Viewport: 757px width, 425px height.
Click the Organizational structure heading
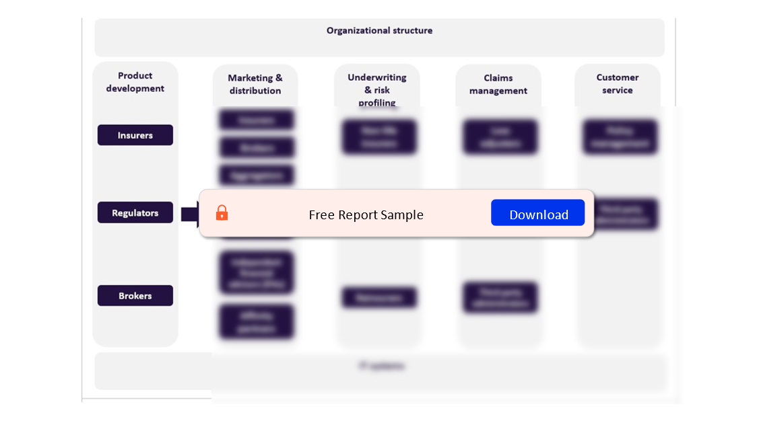(379, 30)
